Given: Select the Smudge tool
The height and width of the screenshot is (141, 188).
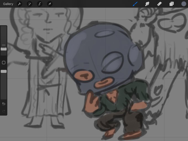Looking at the screenshot, I should pos(147,4).
